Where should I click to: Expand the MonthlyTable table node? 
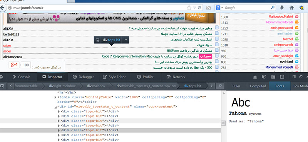point(55,97)
